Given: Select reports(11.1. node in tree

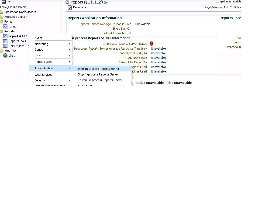Looking at the screenshot, I should pos(19,36).
